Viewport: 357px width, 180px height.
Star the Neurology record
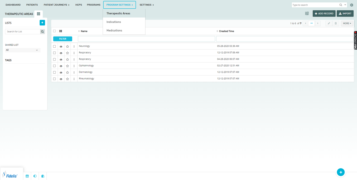click(x=67, y=47)
